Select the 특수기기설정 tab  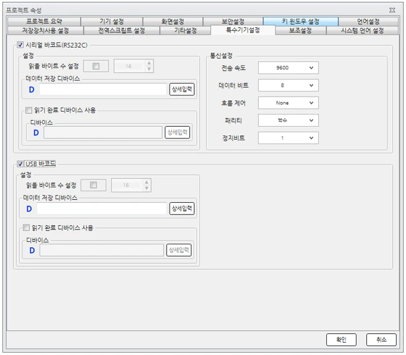[x=243, y=30]
